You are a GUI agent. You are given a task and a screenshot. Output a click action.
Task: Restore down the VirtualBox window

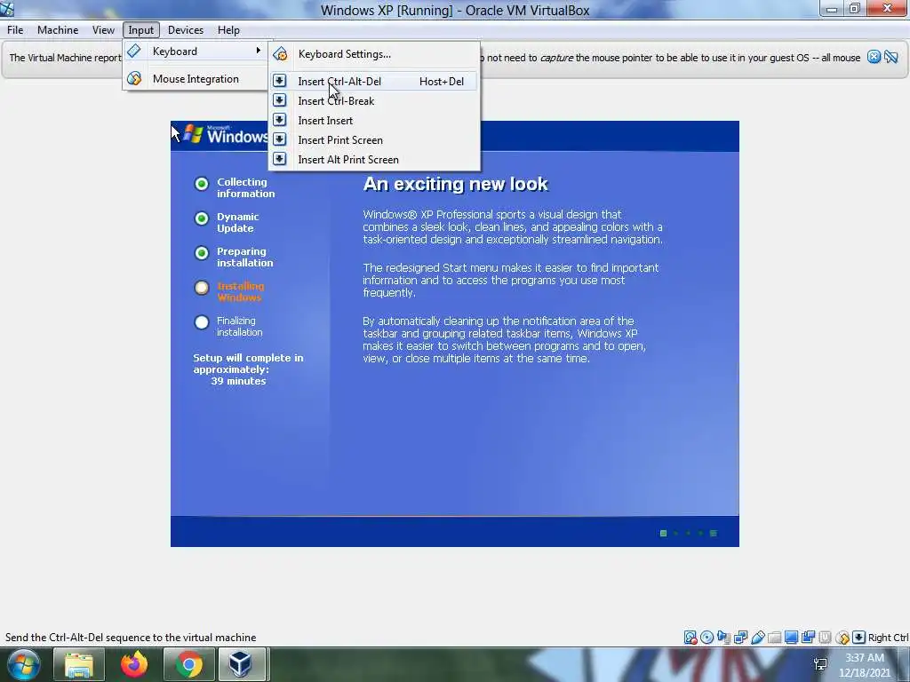854,8
